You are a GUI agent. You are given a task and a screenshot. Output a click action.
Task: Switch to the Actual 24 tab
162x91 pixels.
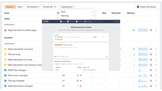click(10, 7)
